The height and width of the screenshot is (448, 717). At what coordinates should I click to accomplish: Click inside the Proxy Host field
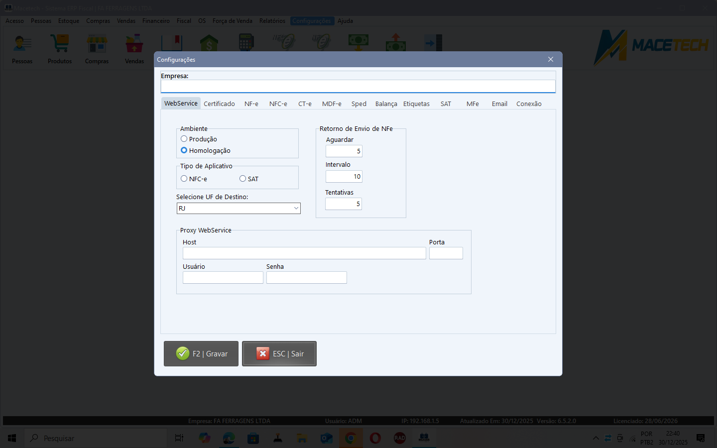coord(304,253)
